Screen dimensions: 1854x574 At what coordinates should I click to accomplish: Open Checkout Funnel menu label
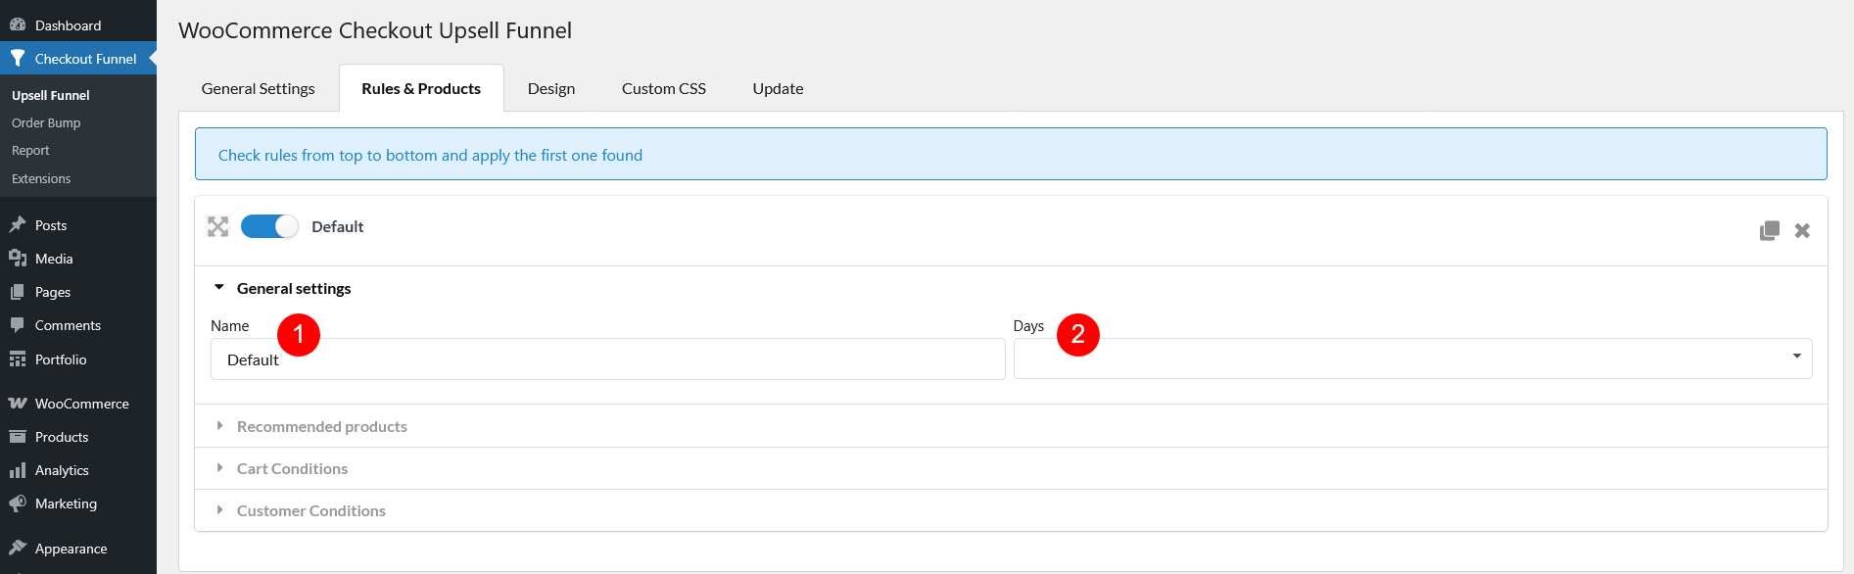click(x=86, y=59)
